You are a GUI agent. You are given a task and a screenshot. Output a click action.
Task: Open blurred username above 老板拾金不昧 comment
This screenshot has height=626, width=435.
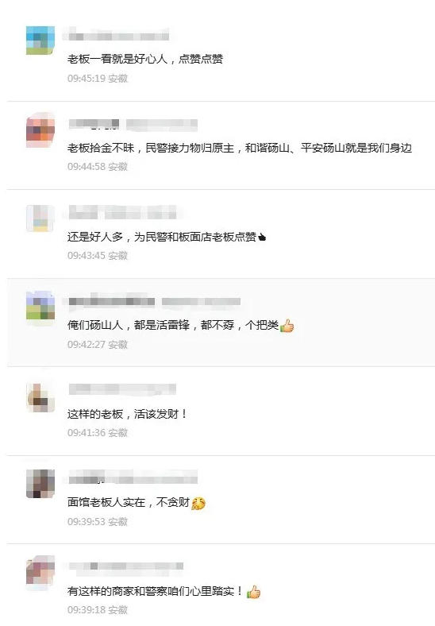pos(133,125)
